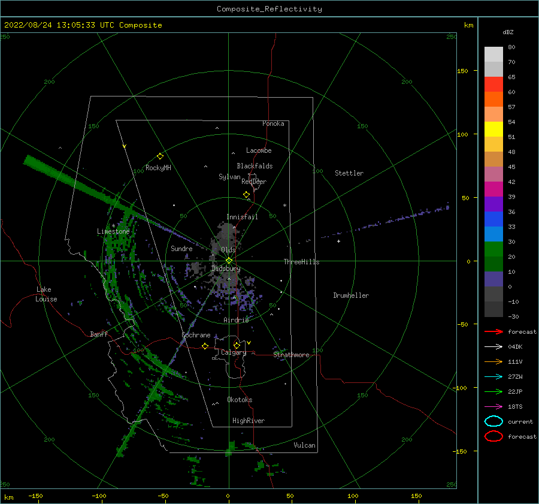The image size is (539, 504).
Task: Click the yellow radar center diamond at Didsbury
Action: click(229, 261)
